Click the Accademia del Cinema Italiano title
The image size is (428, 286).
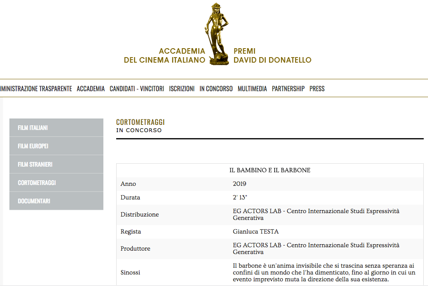click(164, 56)
